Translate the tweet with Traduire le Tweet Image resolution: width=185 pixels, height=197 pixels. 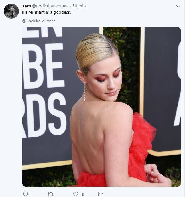click(x=41, y=21)
